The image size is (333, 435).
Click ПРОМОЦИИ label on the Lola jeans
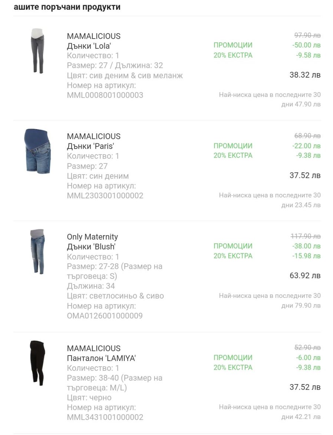pos(233,45)
